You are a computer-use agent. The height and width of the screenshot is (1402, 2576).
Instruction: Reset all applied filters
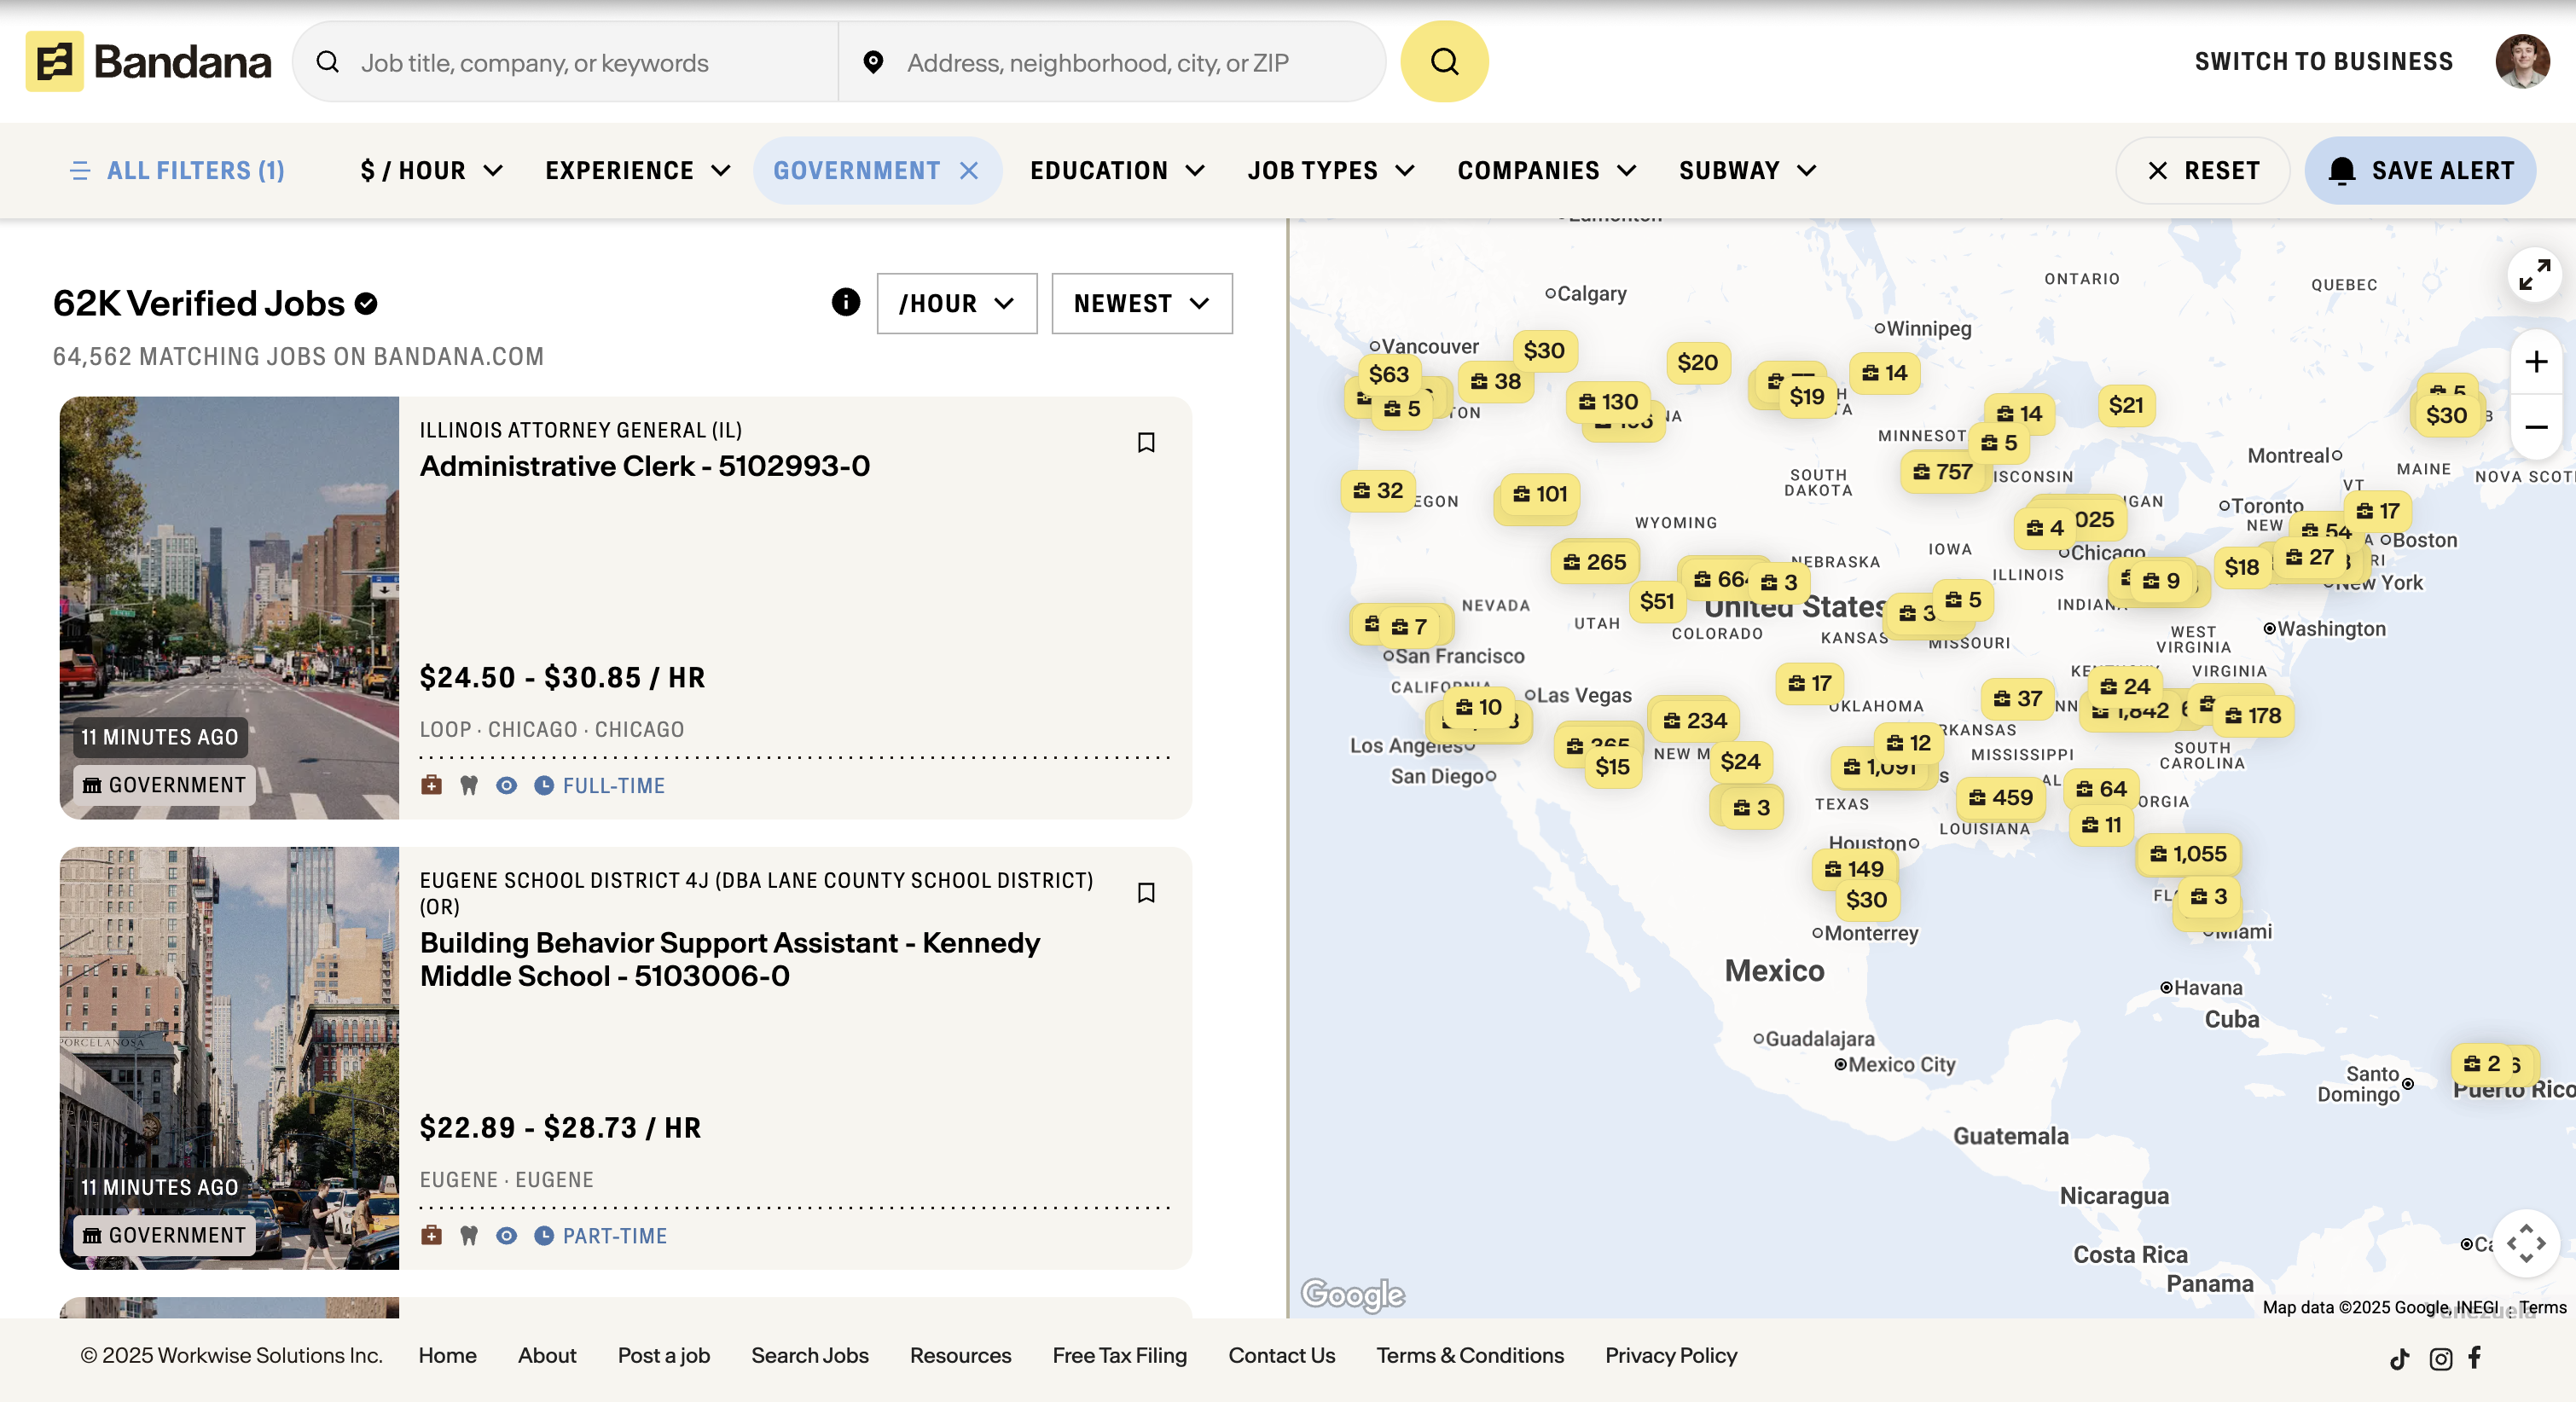point(2203,171)
